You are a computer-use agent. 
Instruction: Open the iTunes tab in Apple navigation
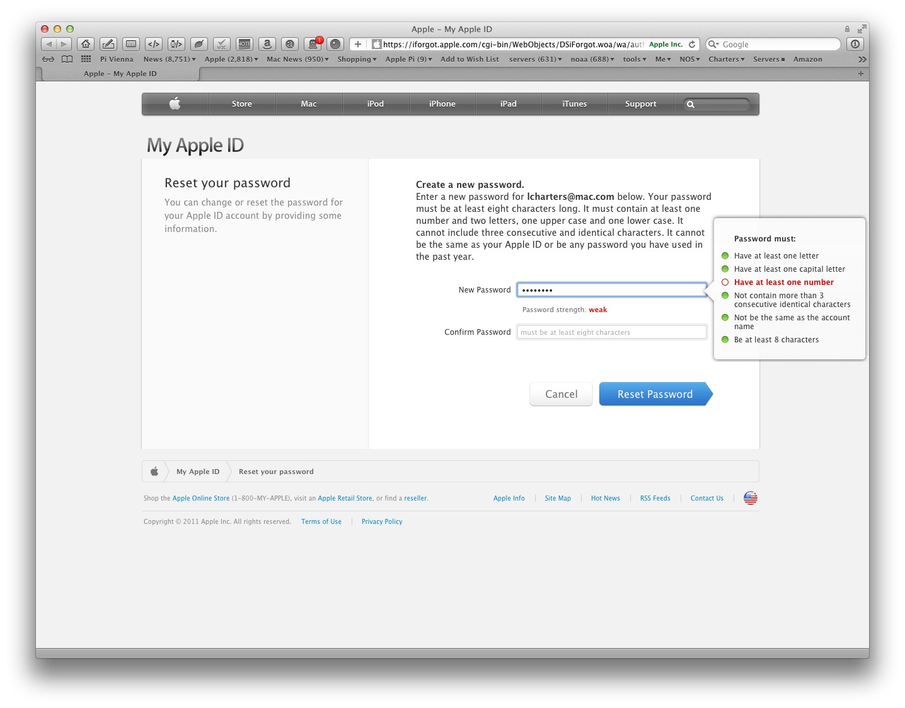click(574, 104)
